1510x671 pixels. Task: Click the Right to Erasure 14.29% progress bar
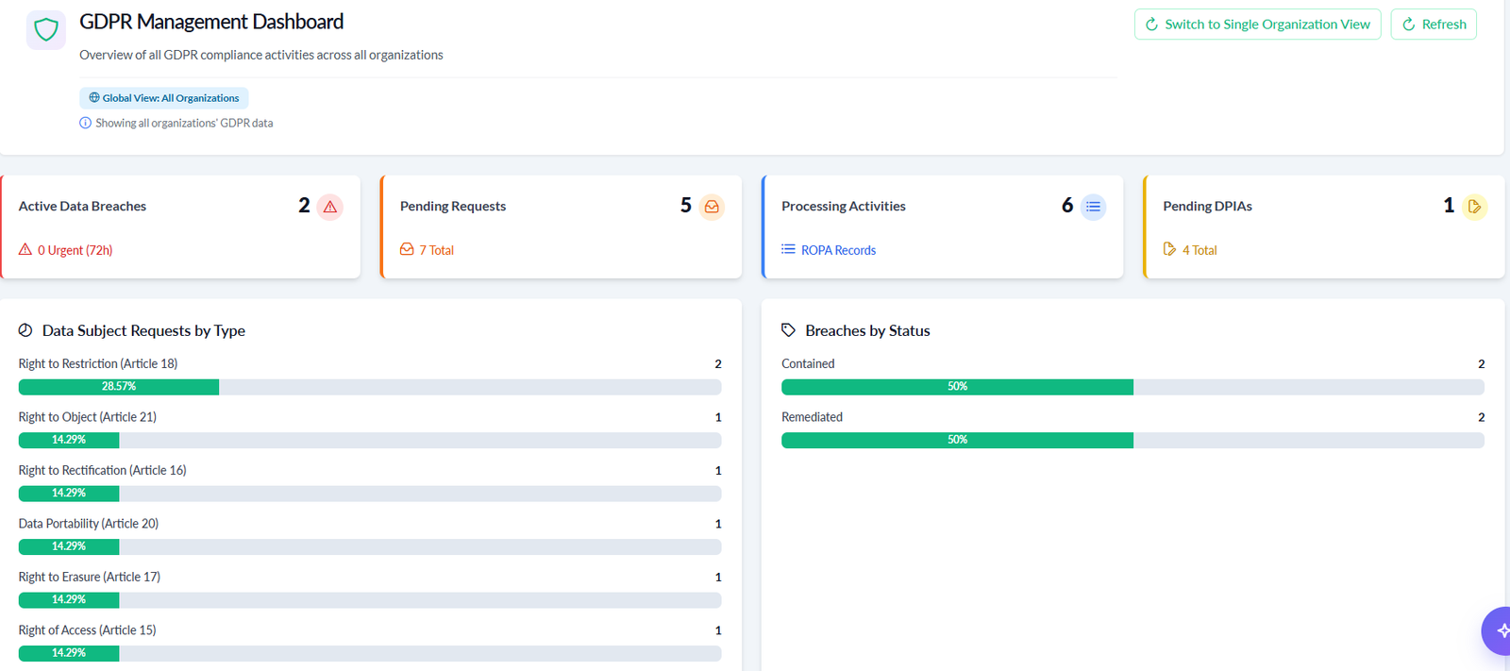pos(370,599)
